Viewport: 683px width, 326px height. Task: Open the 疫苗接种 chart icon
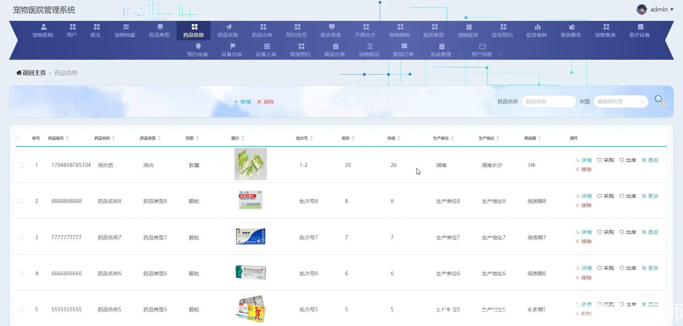click(x=538, y=27)
